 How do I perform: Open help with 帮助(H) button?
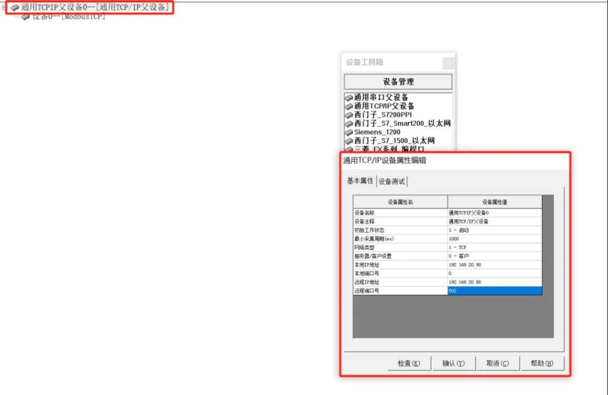[x=542, y=363]
